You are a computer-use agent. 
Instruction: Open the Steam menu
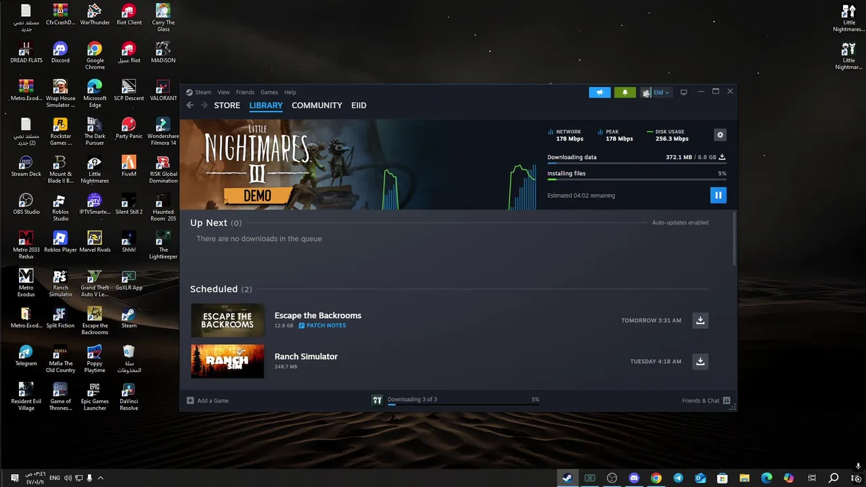coord(203,92)
